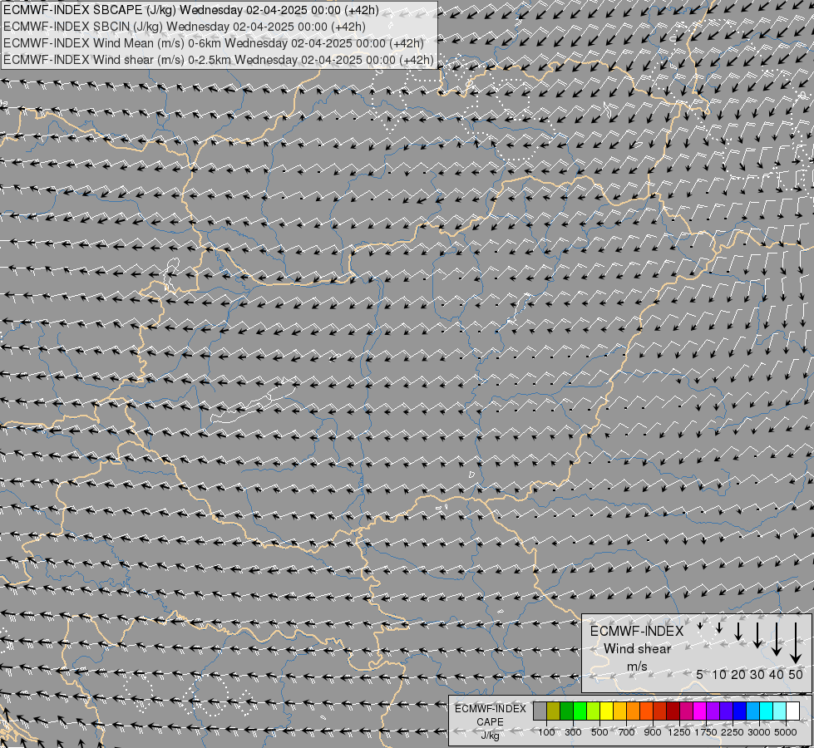Select the lime yellow-green CAPE legend swatch
The height and width of the screenshot is (748, 814).
point(594,711)
